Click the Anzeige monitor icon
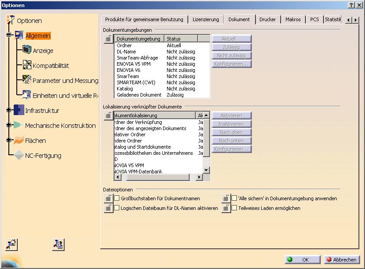The height and width of the screenshot is (269, 365). coord(27,49)
